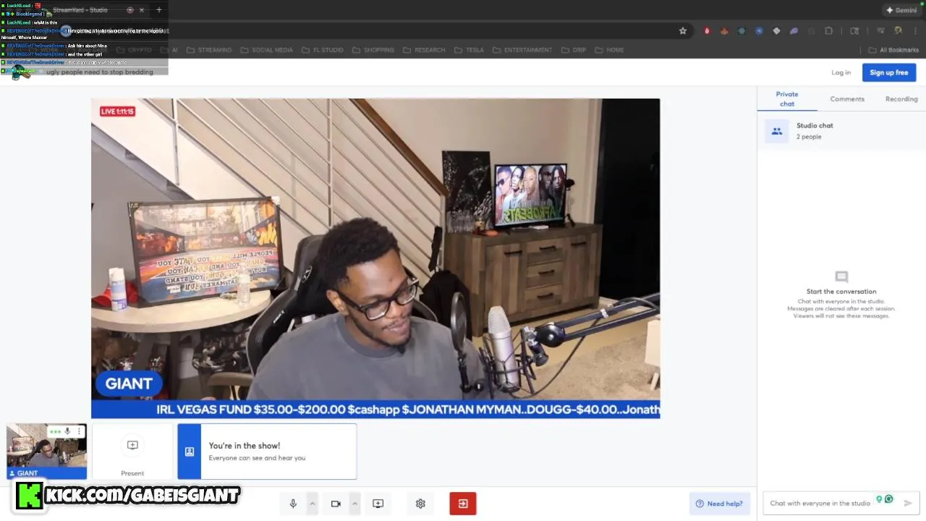This screenshot has height=521, width=926.
Task: Click mic indicator on GIANT thumbnail
Action: pos(67,431)
